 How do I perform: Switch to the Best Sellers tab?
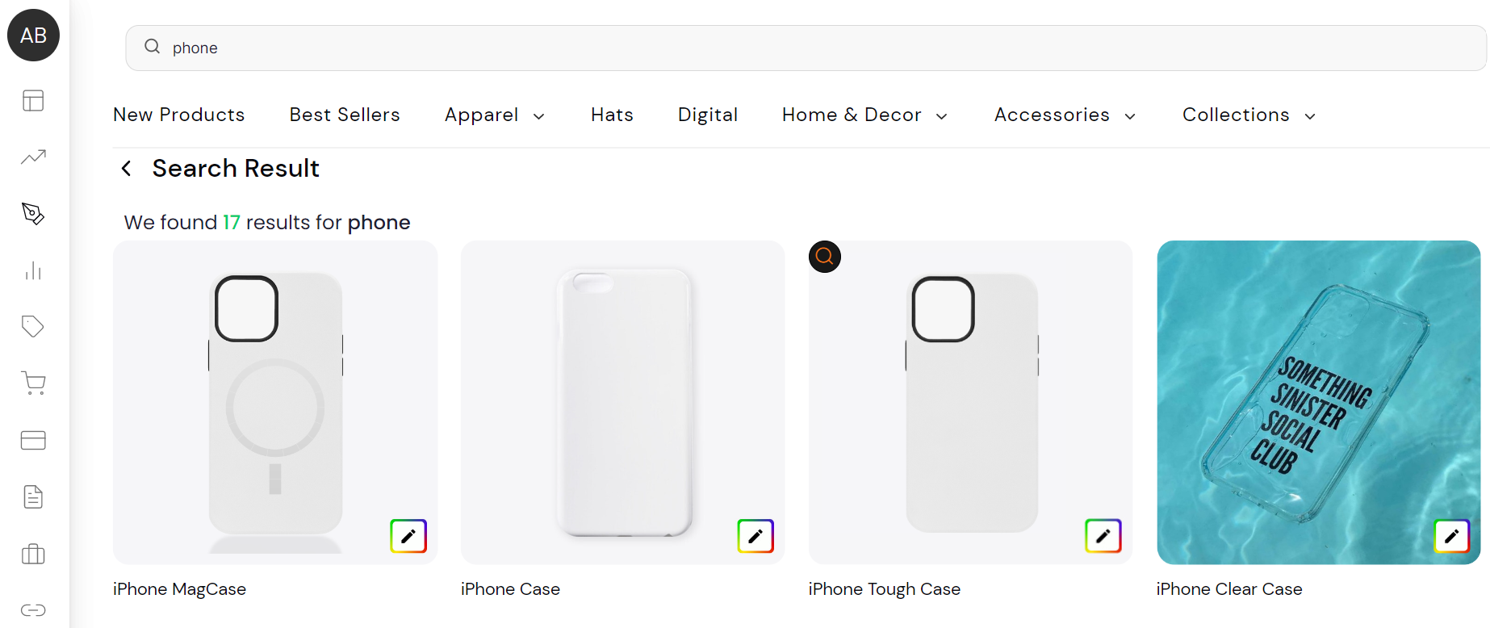pyautogui.click(x=345, y=115)
